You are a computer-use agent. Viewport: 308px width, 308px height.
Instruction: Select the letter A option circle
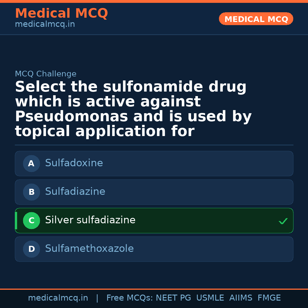31,163
